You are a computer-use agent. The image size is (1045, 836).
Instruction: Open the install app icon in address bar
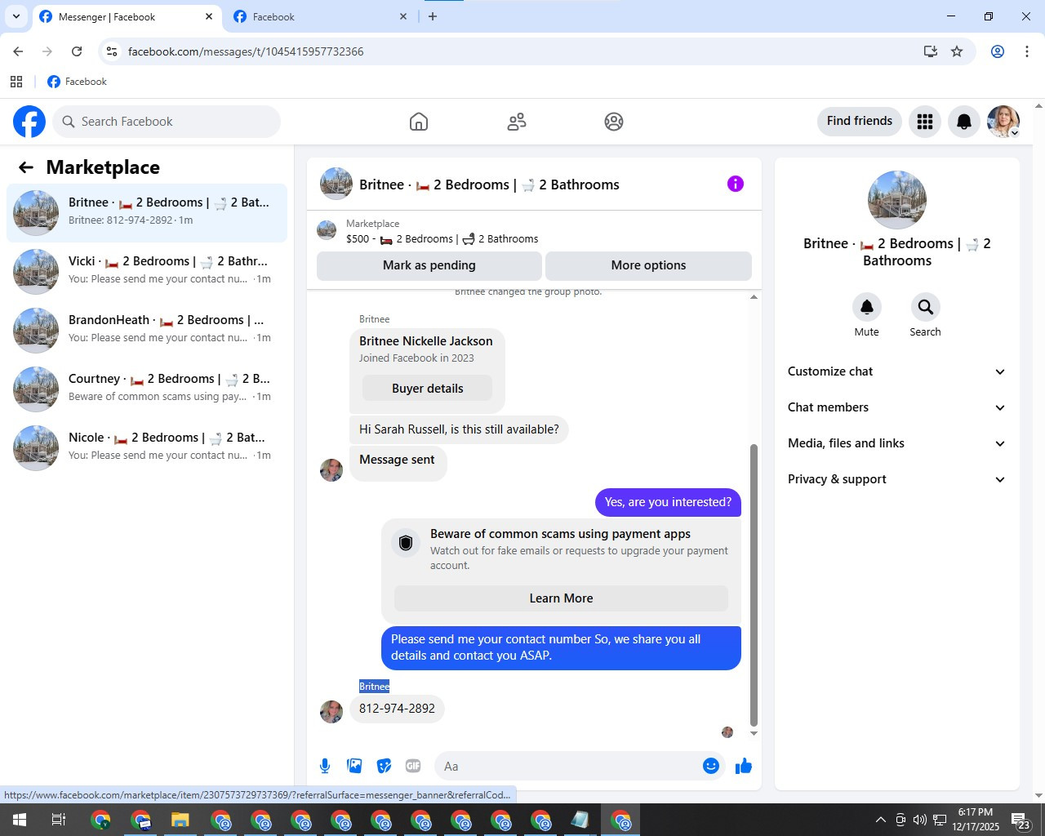coord(931,51)
